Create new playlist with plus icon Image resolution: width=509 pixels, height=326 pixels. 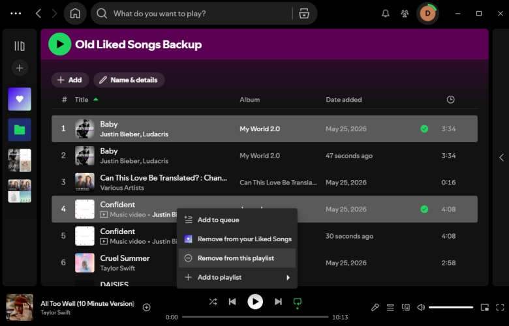point(20,68)
